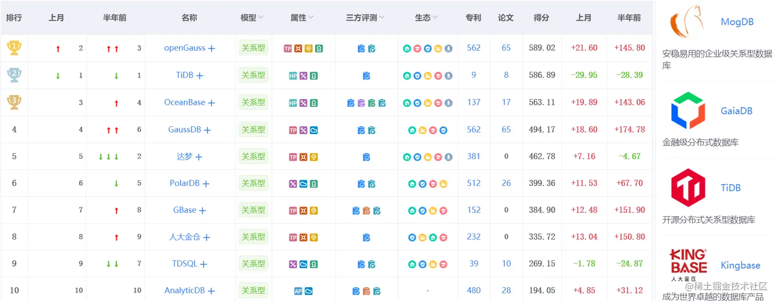This screenshot has width=777, height=301.
Task: Click the gray download icon in openGauss ecosystem
Action: [449, 49]
